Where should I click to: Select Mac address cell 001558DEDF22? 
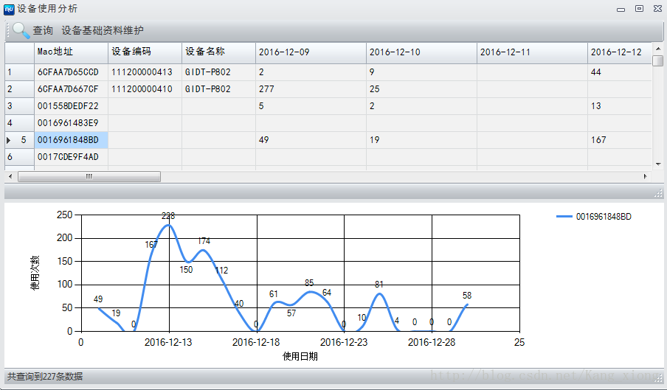point(71,106)
